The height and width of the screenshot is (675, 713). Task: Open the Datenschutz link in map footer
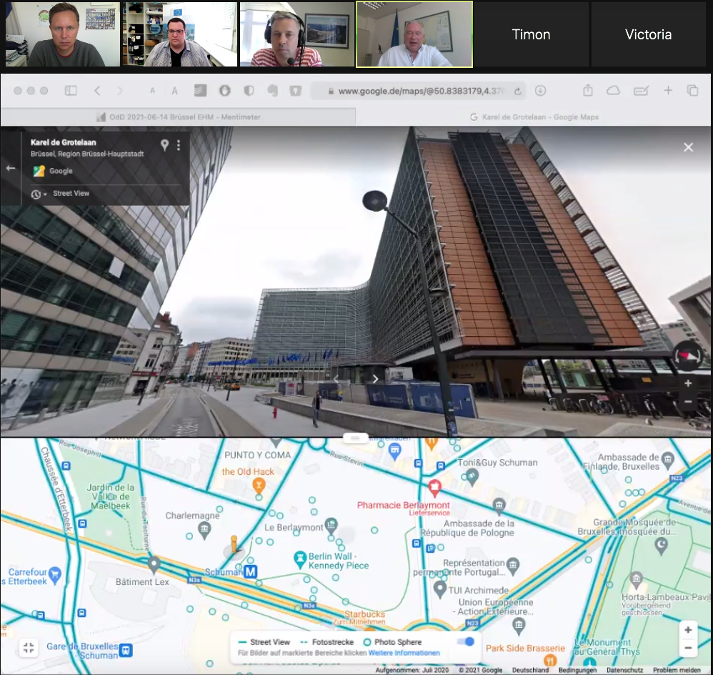pyautogui.click(x=625, y=670)
